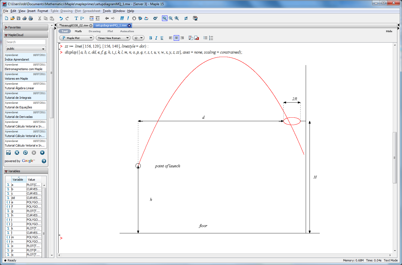Click the Save disk icon in toolbar
The height and width of the screenshot is (265, 402).
[19, 18]
